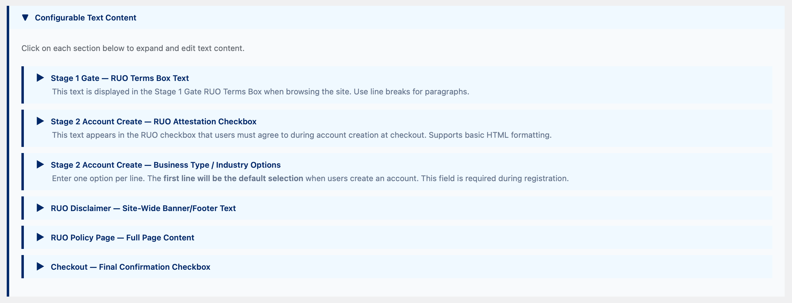Open RUO Policy Page — Full Page Content
Screen dimensions: 792x303
pyautogui.click(x=122, y=238)
